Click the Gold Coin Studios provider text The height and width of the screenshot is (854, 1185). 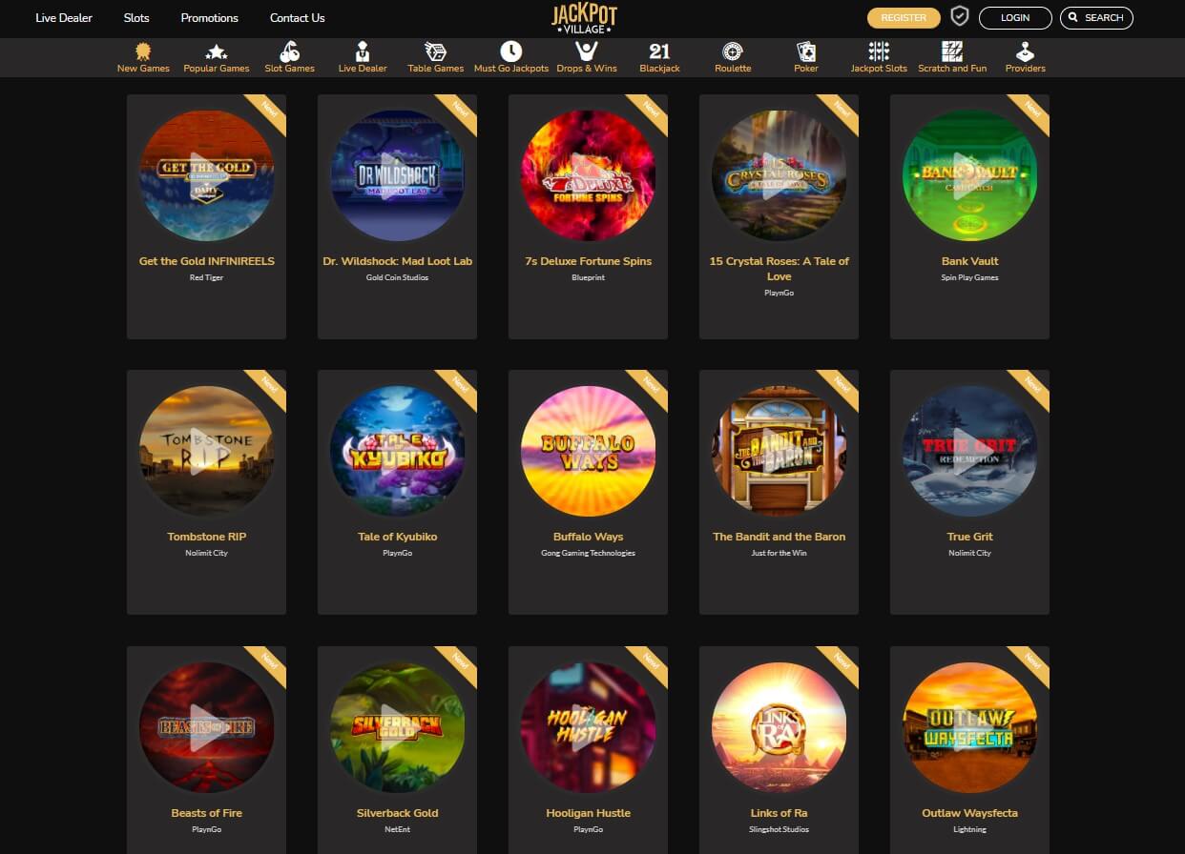[x=397, y=277]
